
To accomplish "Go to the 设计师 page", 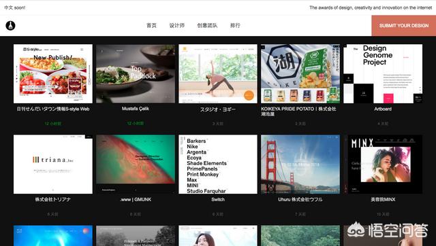I will (x=177, y=26).
